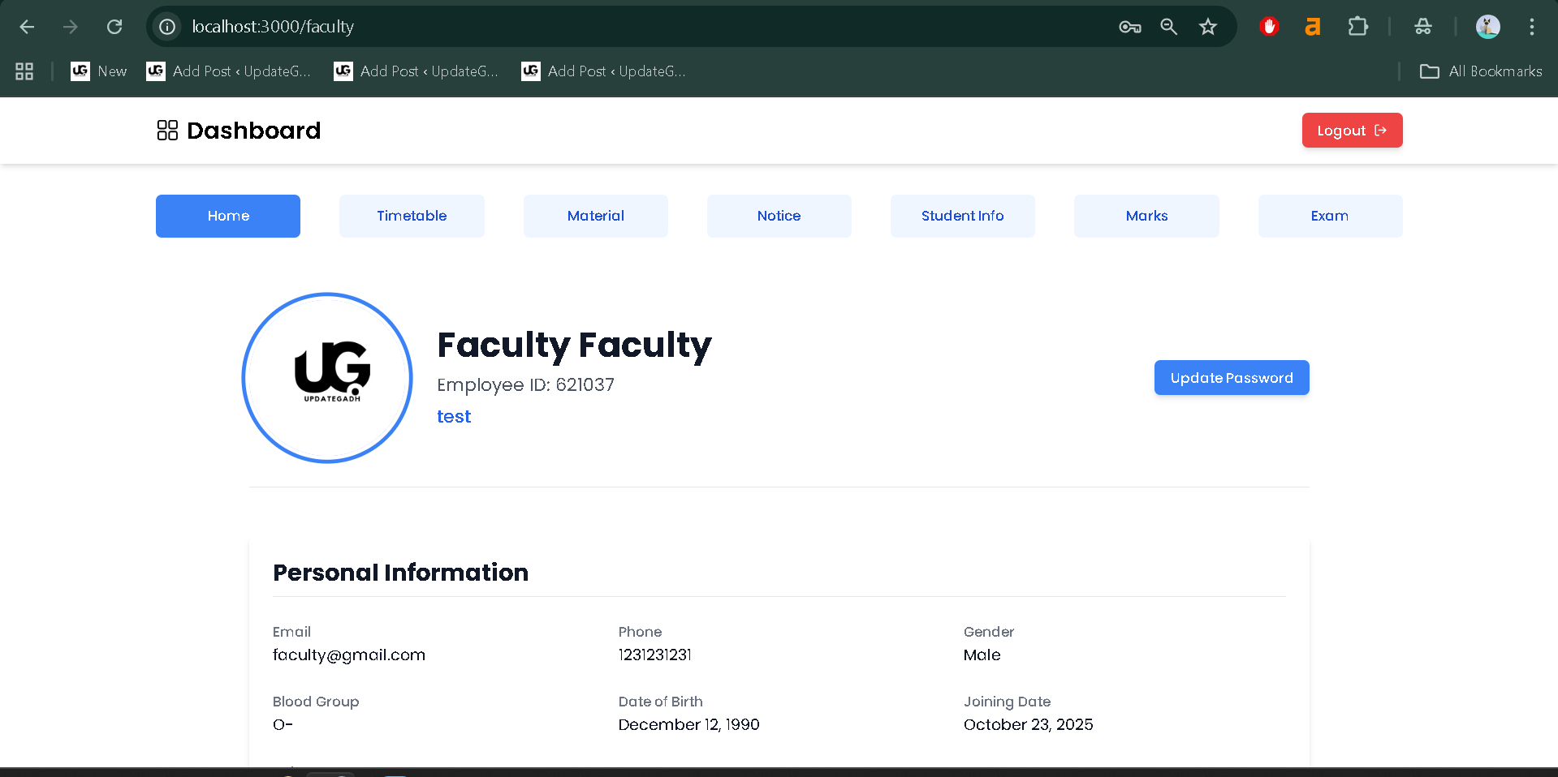Screen dimensions: 1558x777
Task: Select the Marks navigation tab
Action: click(x=1146, y=216)
